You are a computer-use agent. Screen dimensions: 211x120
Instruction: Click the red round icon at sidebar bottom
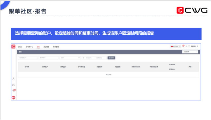[13, 98]
